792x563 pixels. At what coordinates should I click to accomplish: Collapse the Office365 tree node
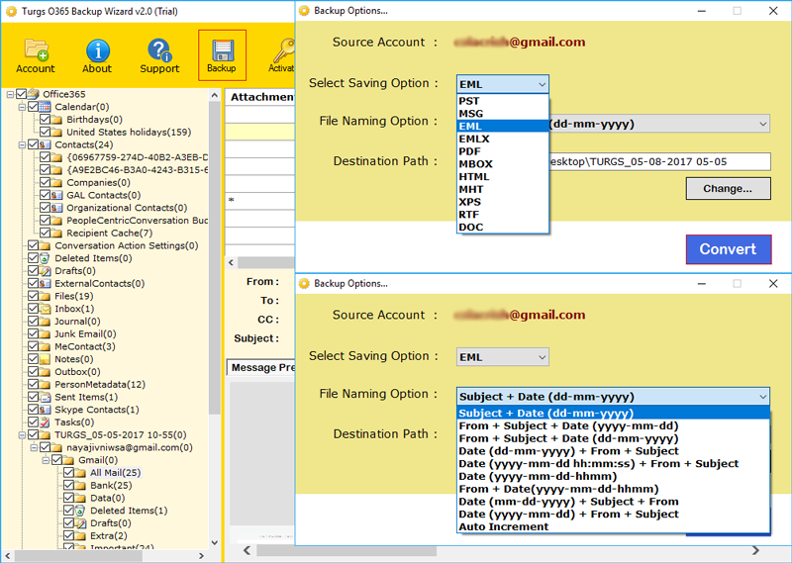10,94
